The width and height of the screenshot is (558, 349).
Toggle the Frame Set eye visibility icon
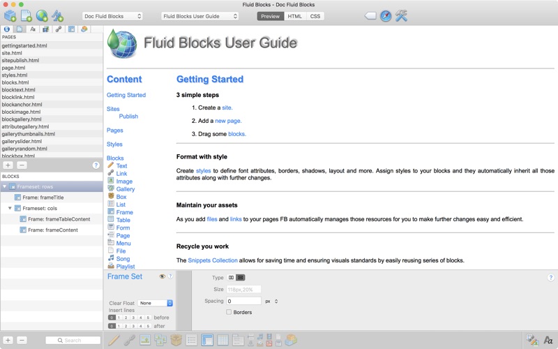[x=163, y=276]
